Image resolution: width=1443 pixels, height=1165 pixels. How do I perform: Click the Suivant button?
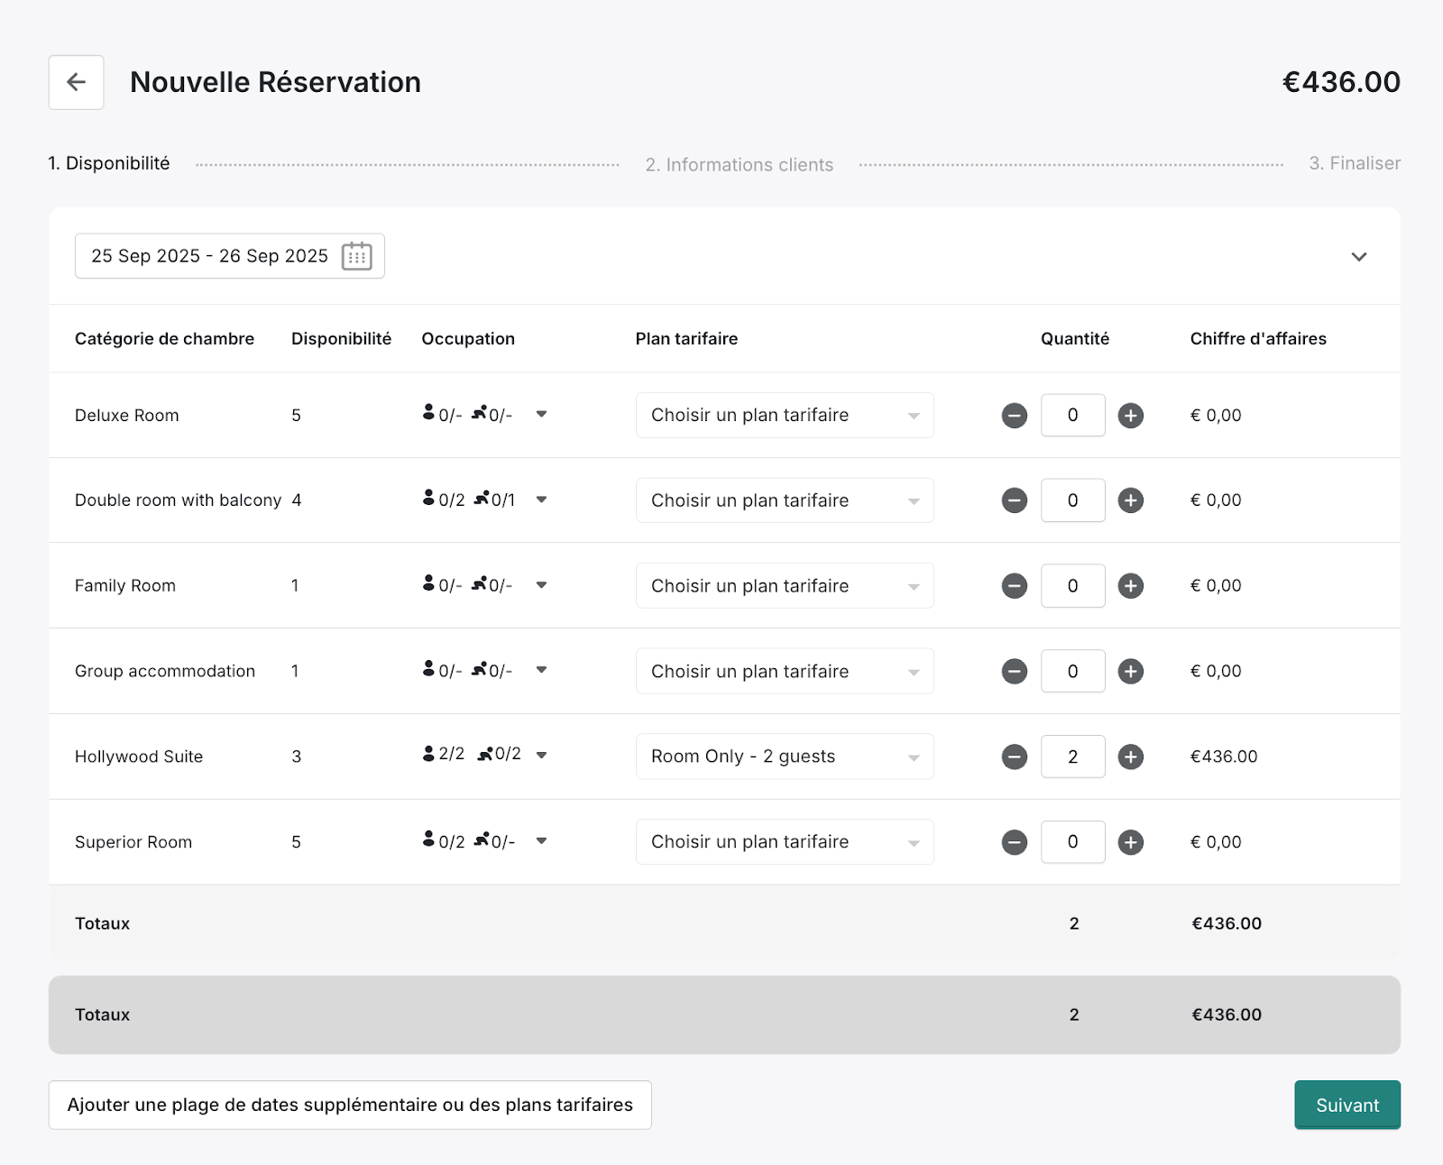(x=1347, y=1105)
